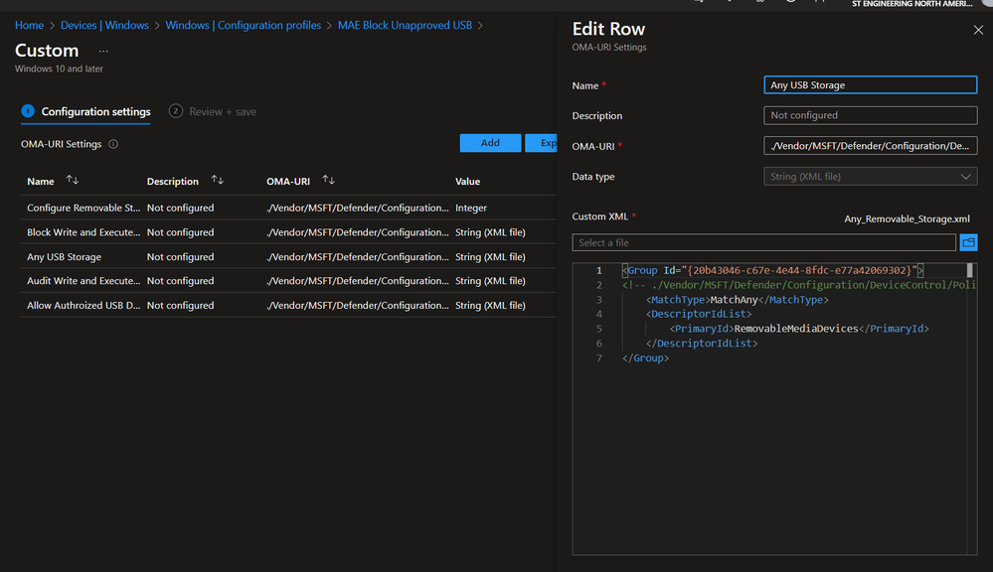Click the Select a file field
The height and width of the screenshot is (572, 993).
pos(763,242)
